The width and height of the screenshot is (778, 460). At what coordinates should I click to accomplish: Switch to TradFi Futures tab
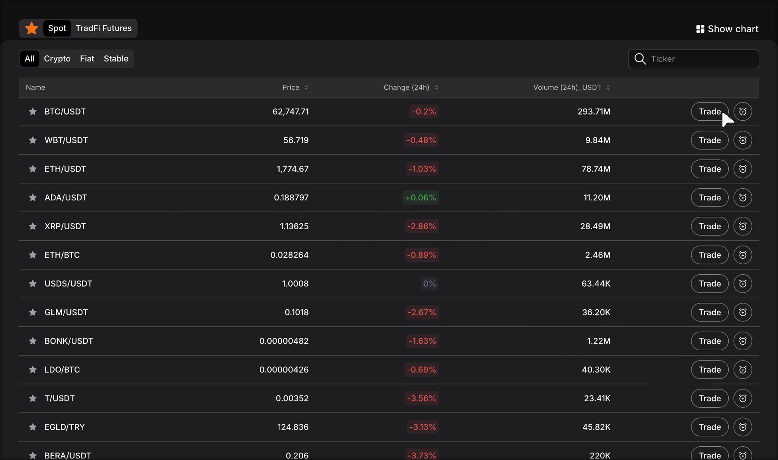pyautogui.click(x=104, y=28)
